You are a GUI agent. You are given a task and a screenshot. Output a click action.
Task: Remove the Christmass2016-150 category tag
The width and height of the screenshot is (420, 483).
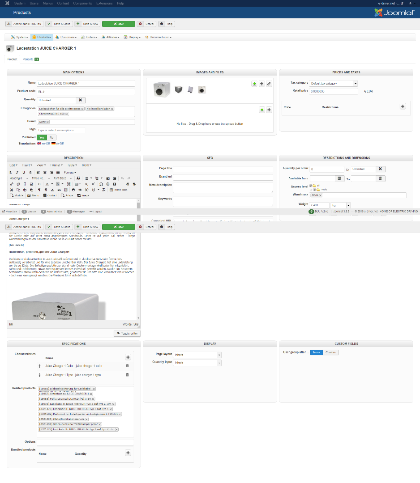(66, 114)
